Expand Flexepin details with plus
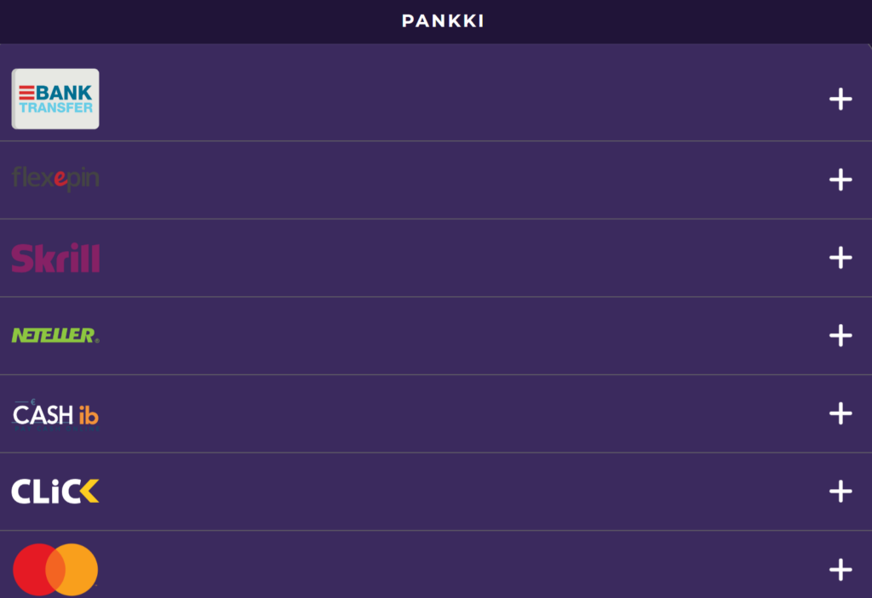 click(x=840, y=179)
